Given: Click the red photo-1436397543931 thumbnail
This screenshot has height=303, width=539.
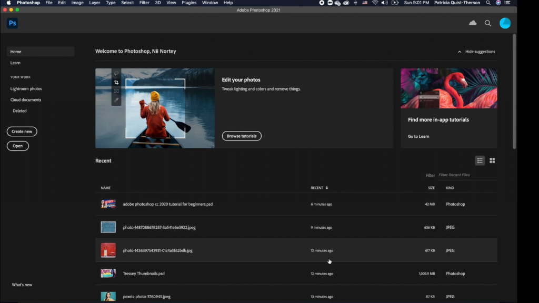Looking at the screenshot, I should 108,250.
